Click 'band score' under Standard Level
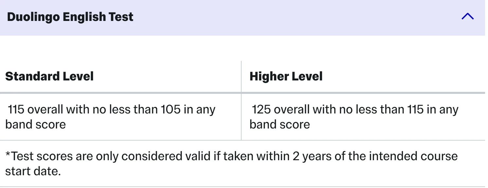Screen dimensions: 488x188 [35, 124]
